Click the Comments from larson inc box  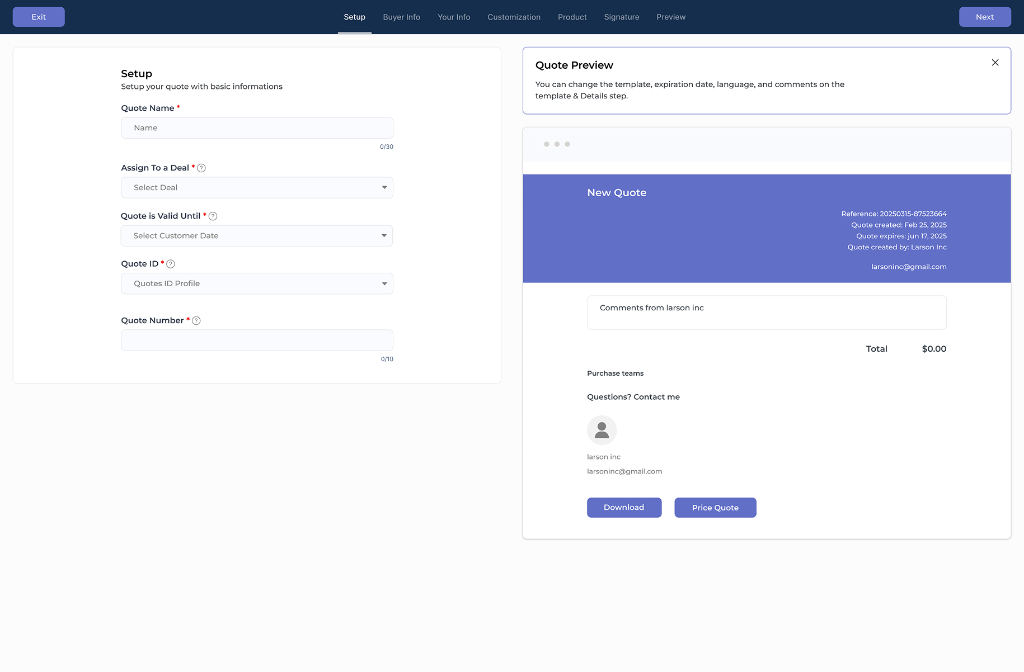(766, 313)
